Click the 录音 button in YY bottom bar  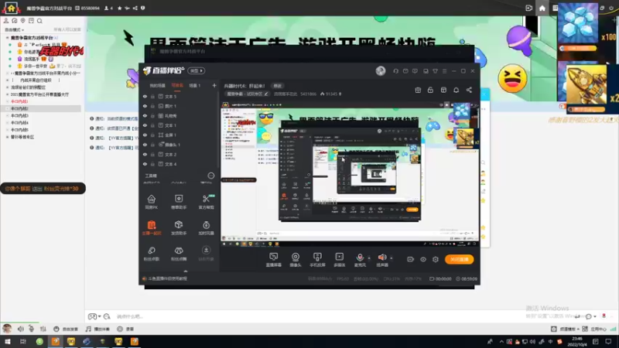125,329
